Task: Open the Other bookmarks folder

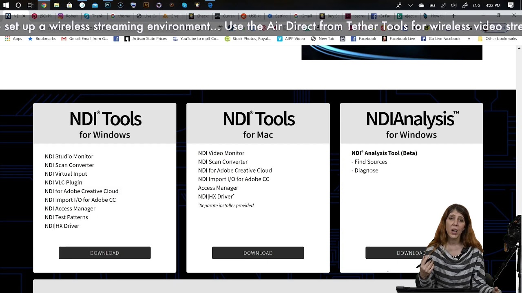Action: 497,39
